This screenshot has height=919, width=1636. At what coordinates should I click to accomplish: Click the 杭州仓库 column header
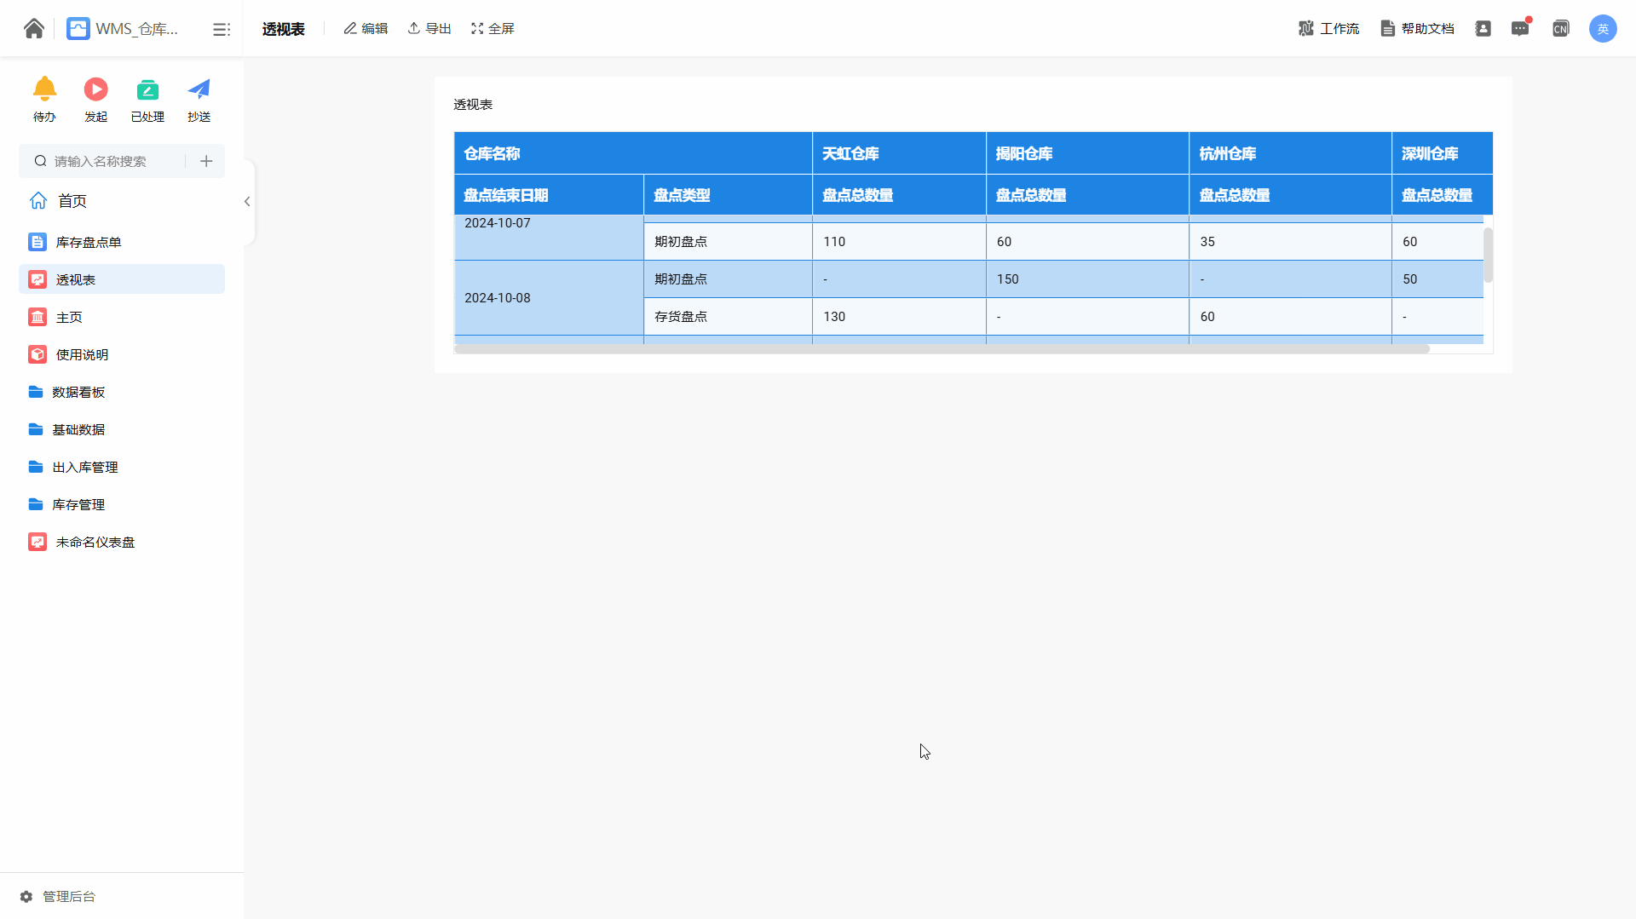pos(1290,153)
